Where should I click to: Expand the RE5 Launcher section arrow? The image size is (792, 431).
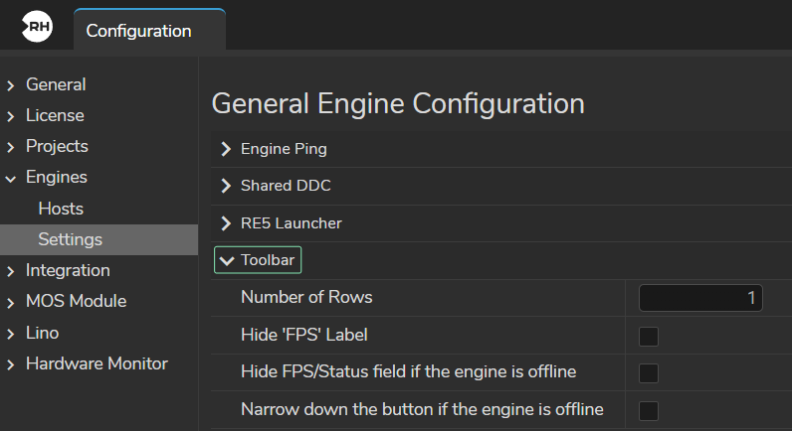click(x=226, y=223)
